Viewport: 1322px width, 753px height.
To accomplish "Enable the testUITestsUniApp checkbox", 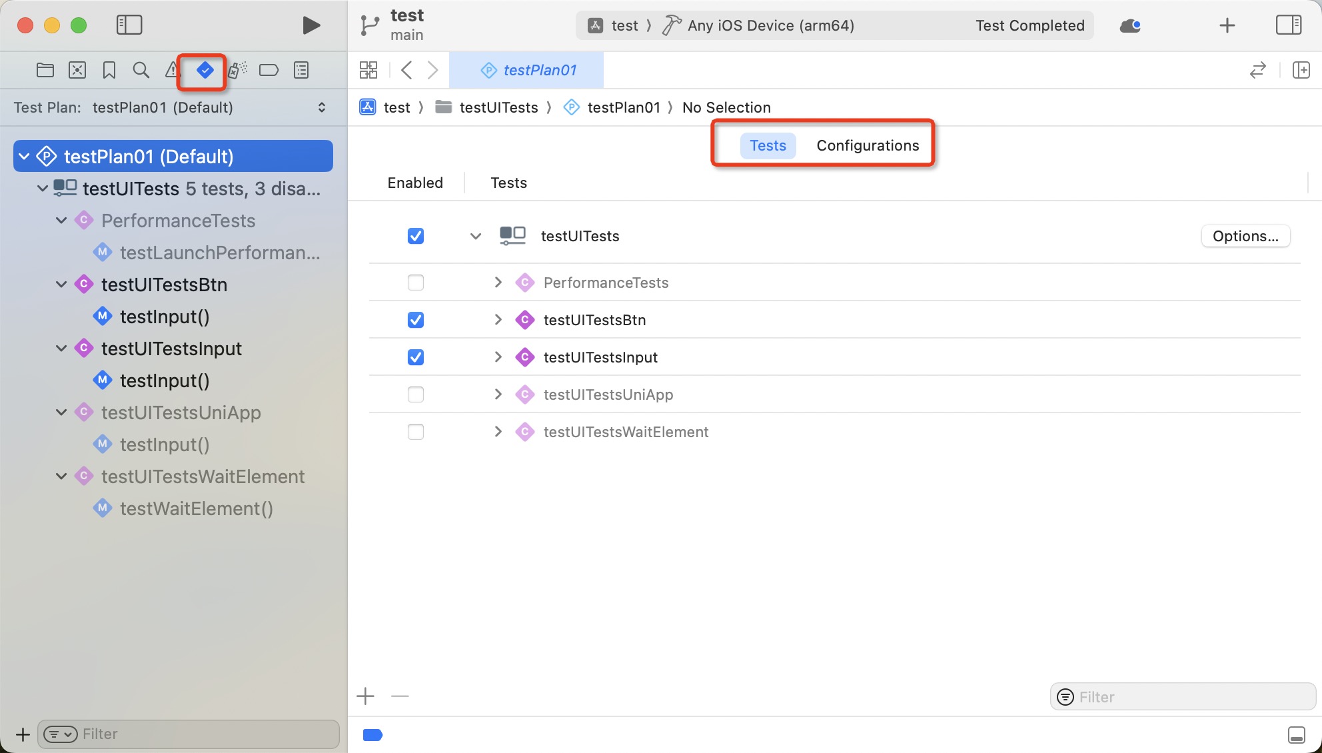I will (x=416, y=394).
